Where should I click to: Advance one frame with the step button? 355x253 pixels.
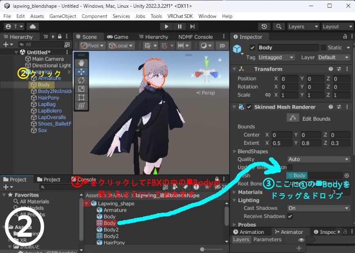click(x=192, y=27)
